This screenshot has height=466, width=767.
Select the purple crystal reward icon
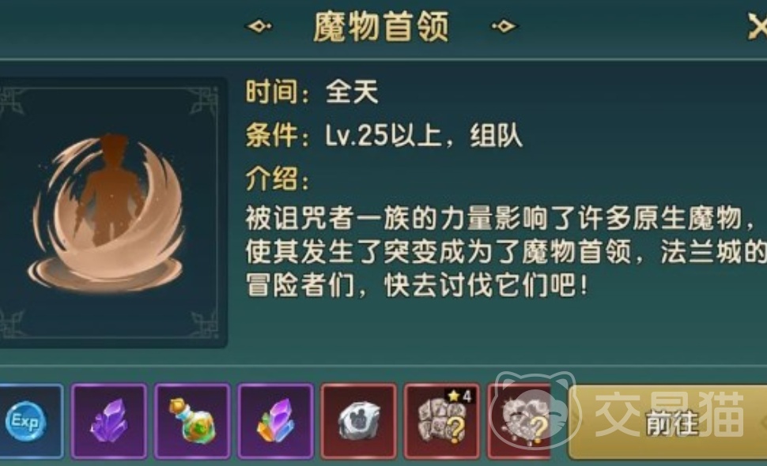pos(108,421)
